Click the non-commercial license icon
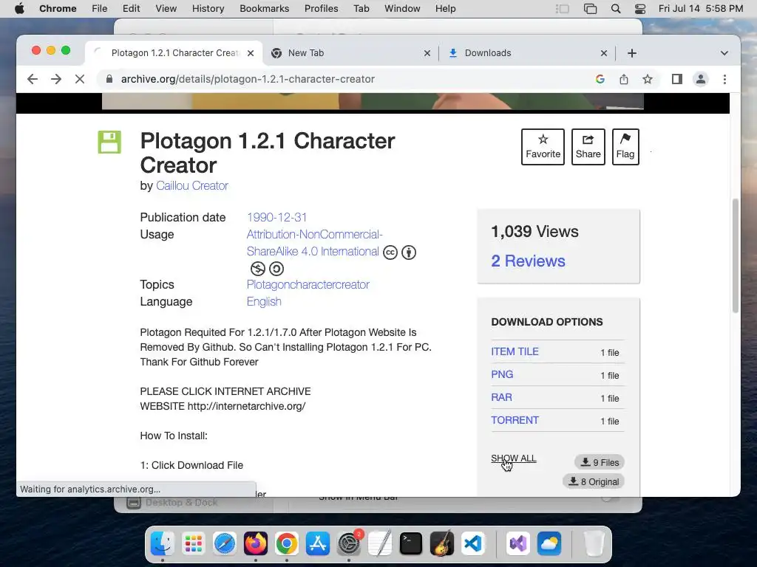This screenshot has height=567, width=757. point(258,269)
